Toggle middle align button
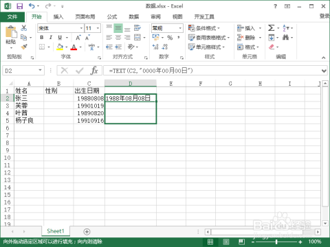 point(118,28)
